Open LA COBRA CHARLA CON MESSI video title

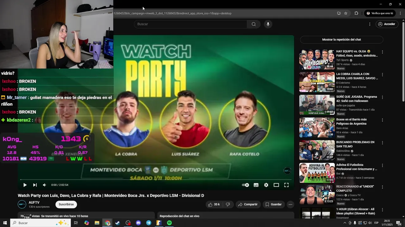[x=357, y=76]
